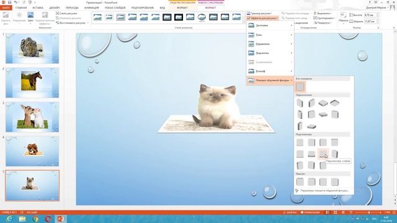The height and width of the screenshot is (223, 397).
Task: Click the PowerPoint icon in the taskbar
Action: click(61, 219)
